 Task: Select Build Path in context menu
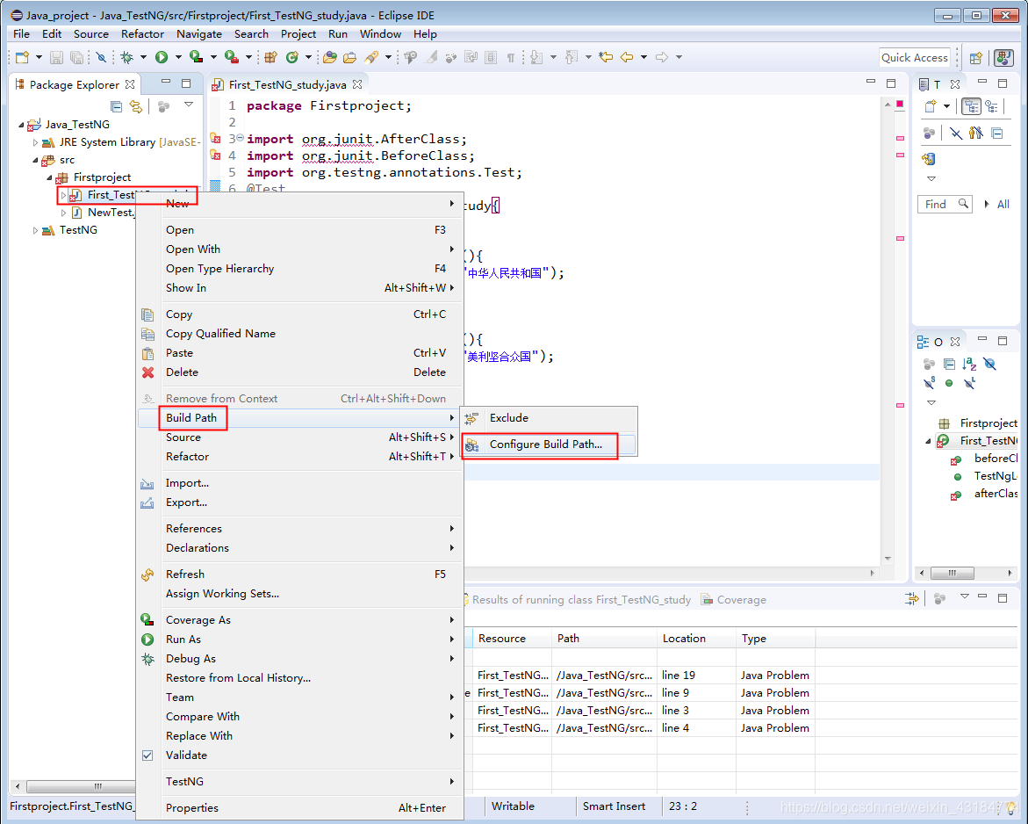[299, 418]
